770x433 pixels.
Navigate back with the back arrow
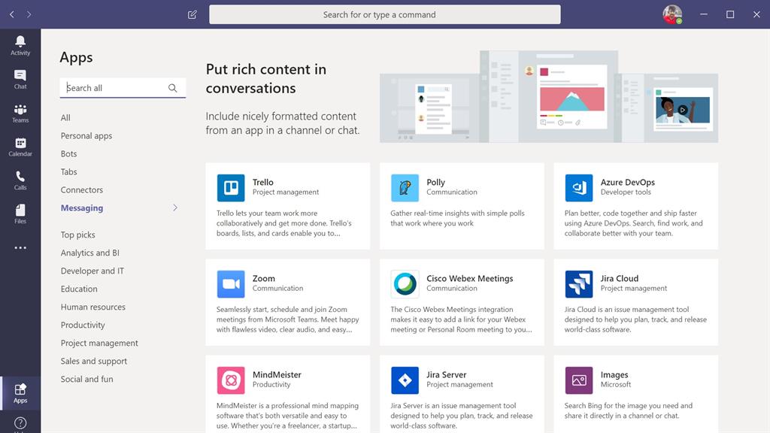click(12, 14)
